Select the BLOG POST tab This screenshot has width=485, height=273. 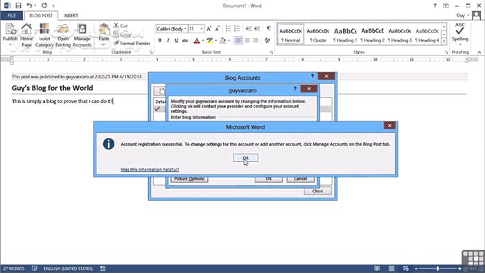point(41,15)
